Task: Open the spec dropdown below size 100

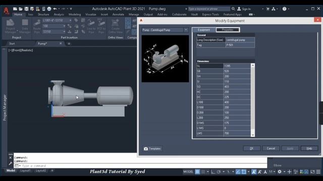Action: pos(64,32)
